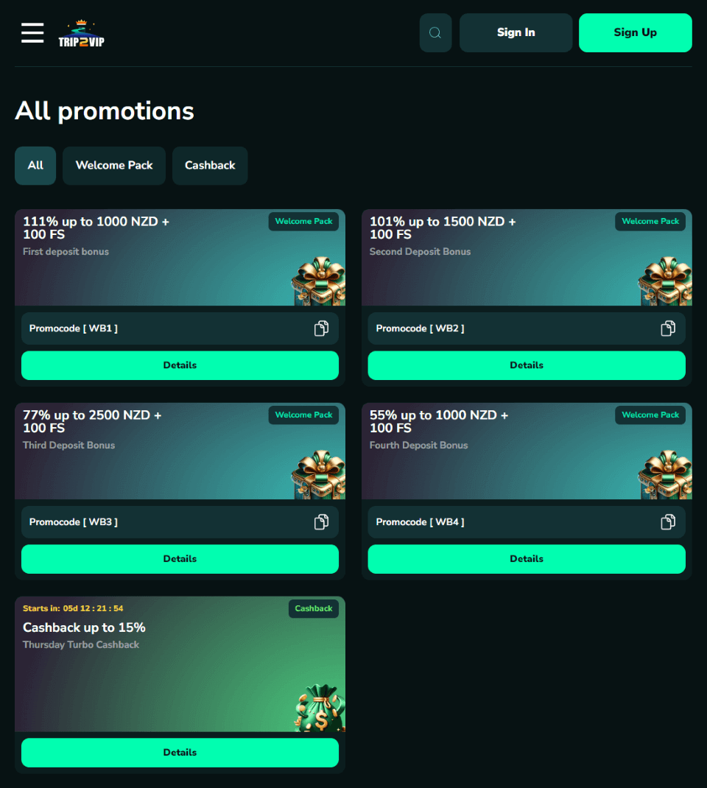Copy promocode WB4 to clipboard

coord(668,521)
